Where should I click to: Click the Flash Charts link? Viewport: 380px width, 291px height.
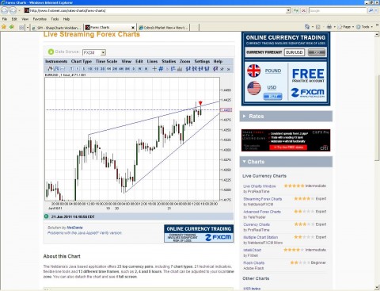(x=253, y=262)
